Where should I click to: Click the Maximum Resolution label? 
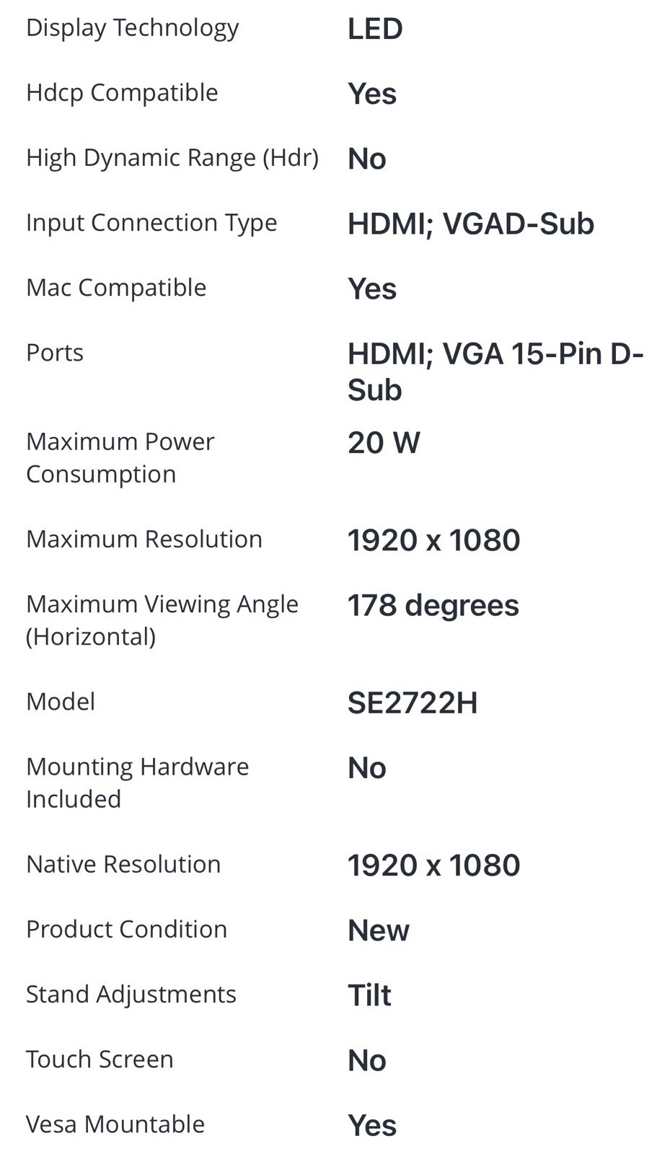(x=144, y=539)
